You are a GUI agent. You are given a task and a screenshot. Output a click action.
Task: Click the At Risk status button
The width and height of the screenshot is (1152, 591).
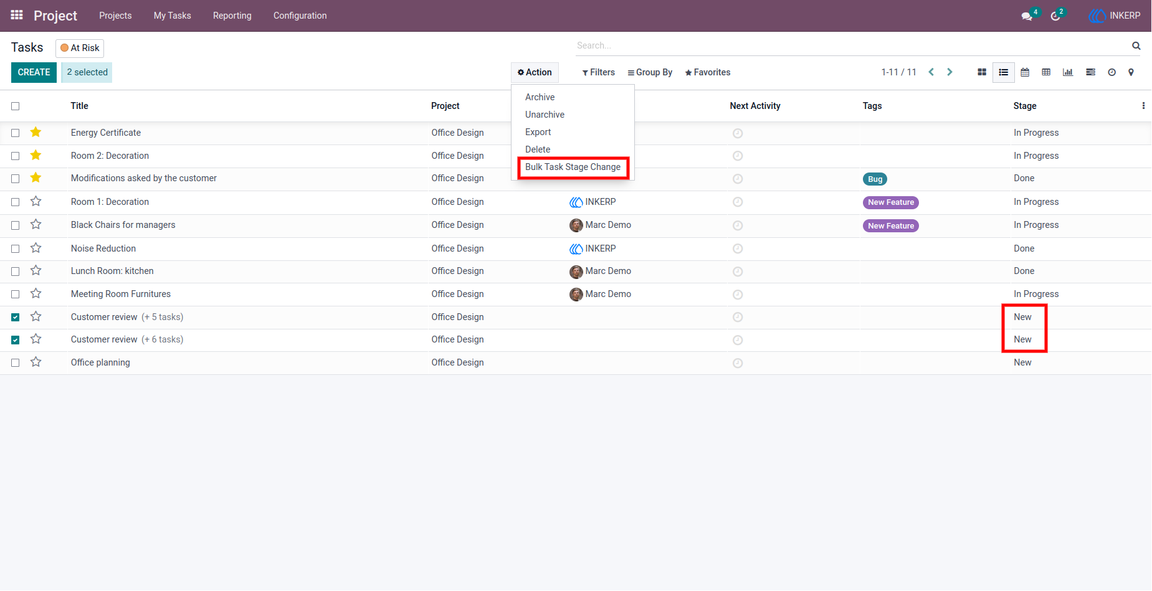click(80, 48)
